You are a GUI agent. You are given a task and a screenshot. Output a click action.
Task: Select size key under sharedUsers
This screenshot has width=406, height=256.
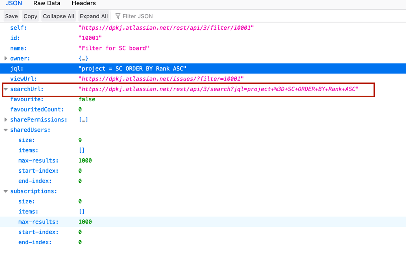[x=27, y=140]
